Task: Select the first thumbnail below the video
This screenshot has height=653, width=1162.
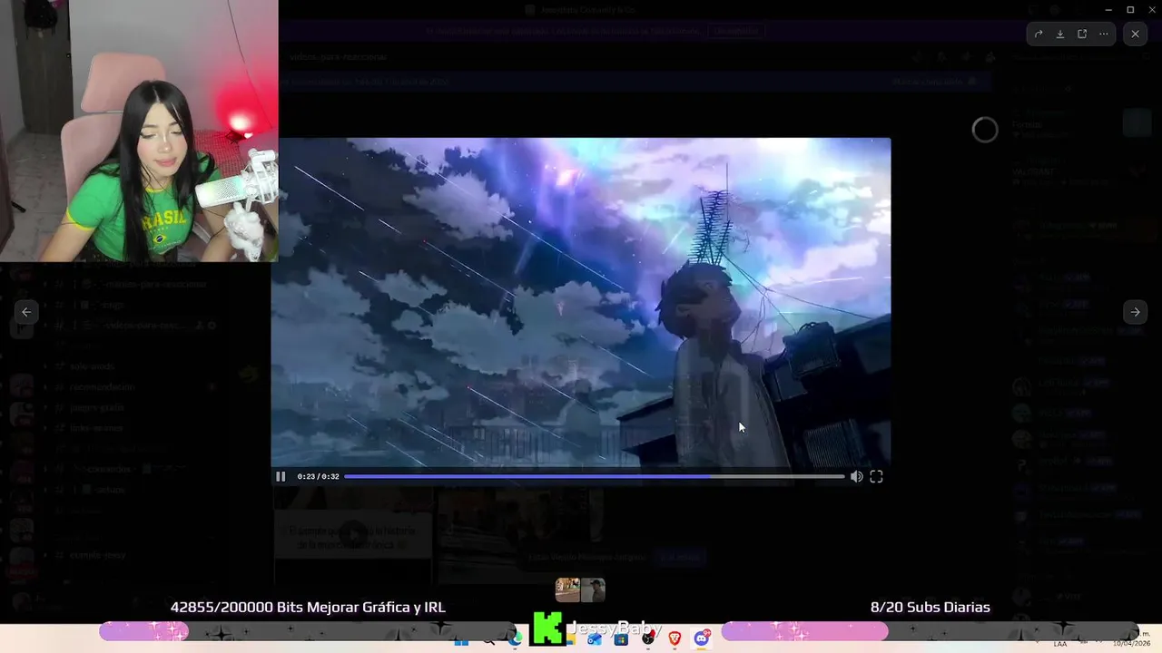Action: click(567, 590)
